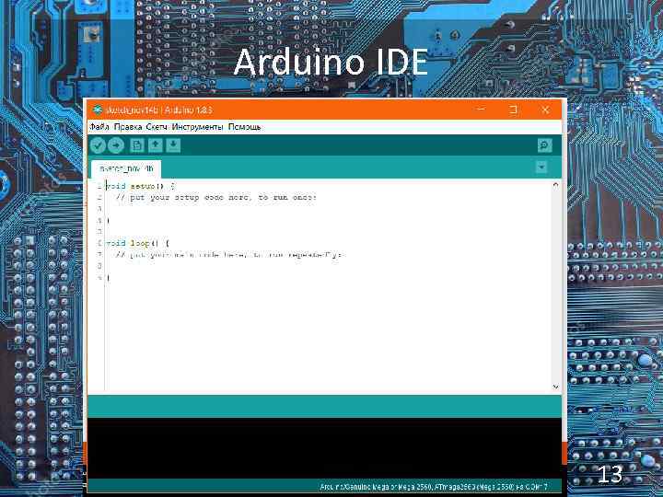
Task: Click the Save sketch down-arrow icon
Action: 173,145
